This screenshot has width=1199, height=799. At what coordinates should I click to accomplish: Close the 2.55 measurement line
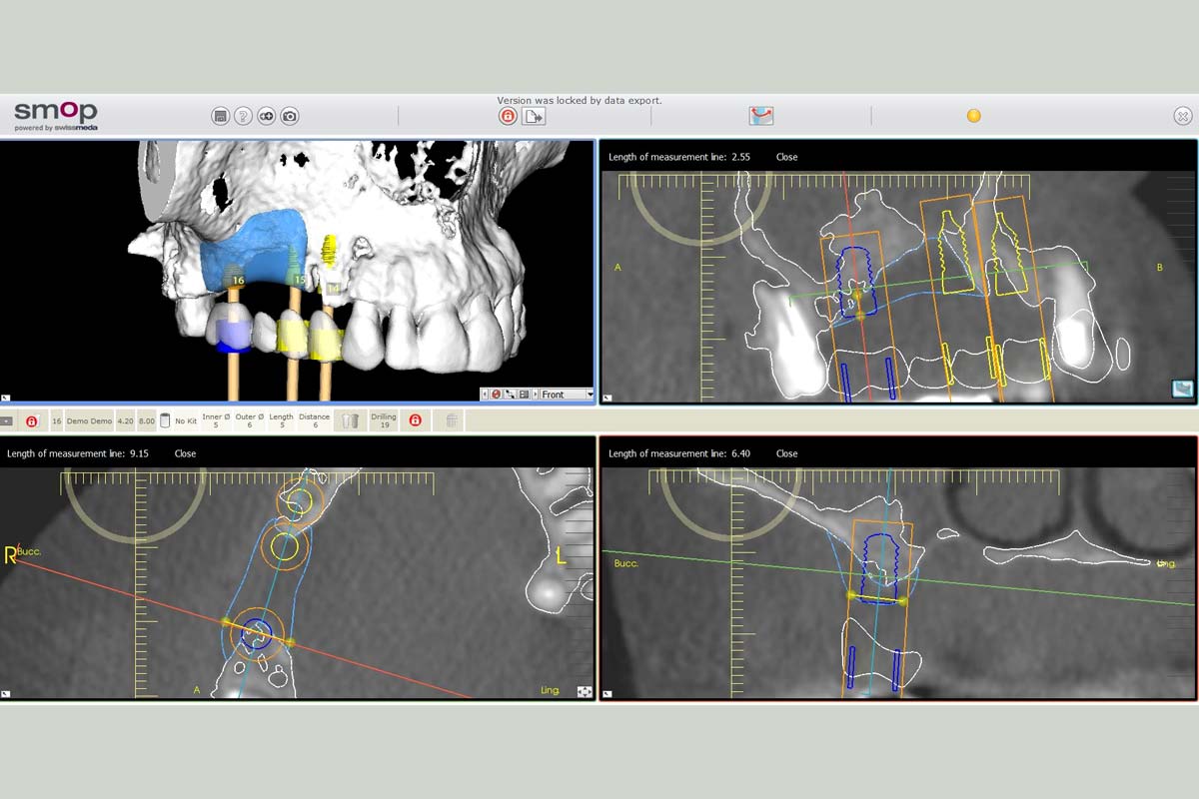(x=786, y=157)
